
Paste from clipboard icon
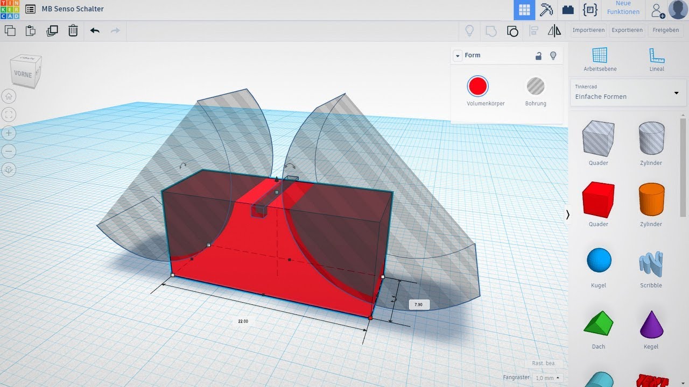31,31
